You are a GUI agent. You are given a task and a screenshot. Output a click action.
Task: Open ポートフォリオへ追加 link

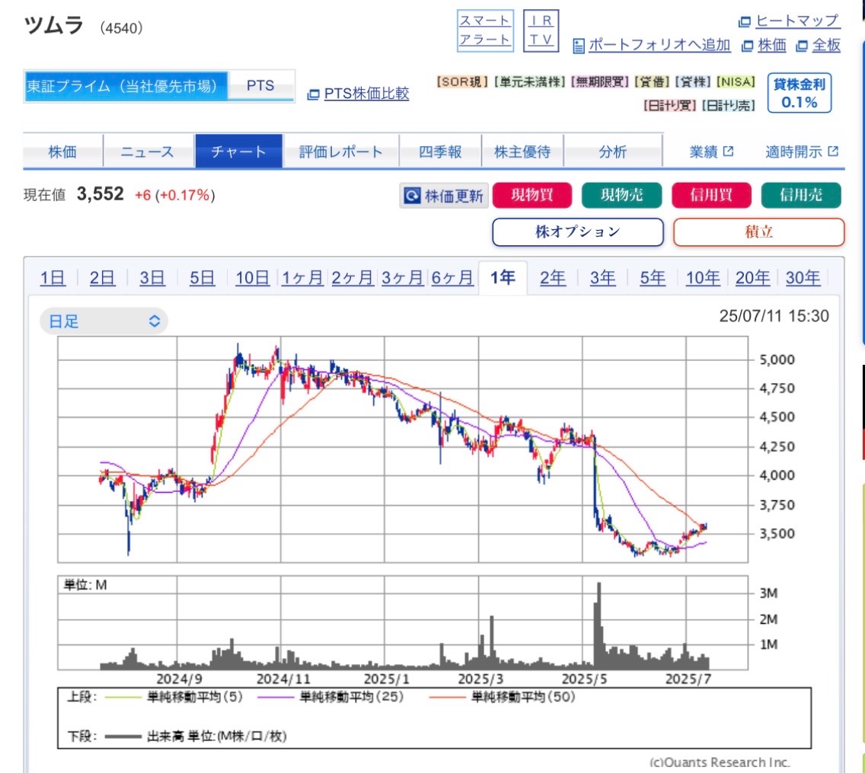click(659, 45)
